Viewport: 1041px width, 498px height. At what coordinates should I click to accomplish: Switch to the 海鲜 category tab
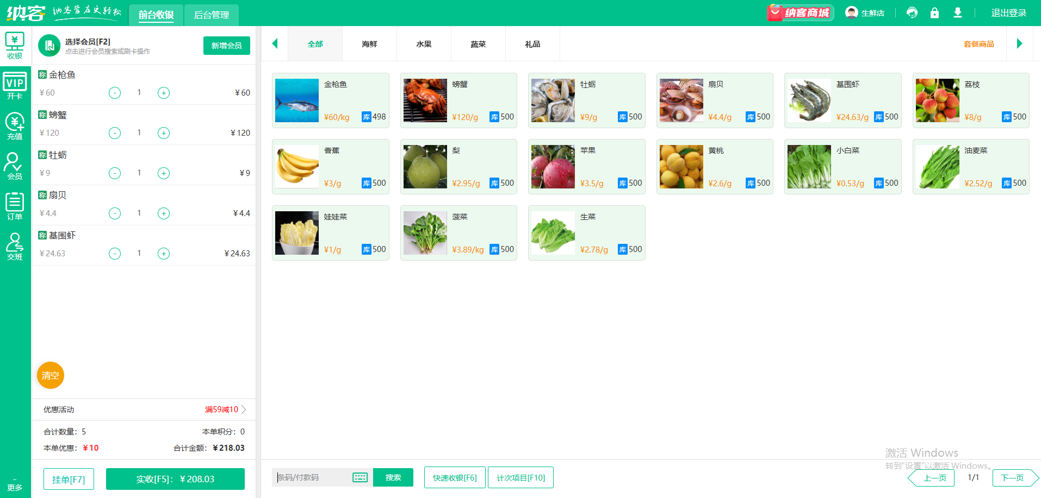pos(369,44)
